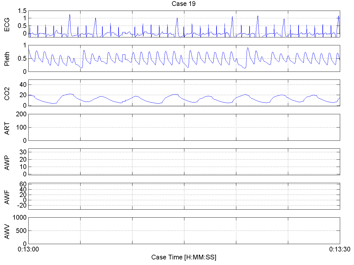Click the "Case 19" figure title

point(183,4)
